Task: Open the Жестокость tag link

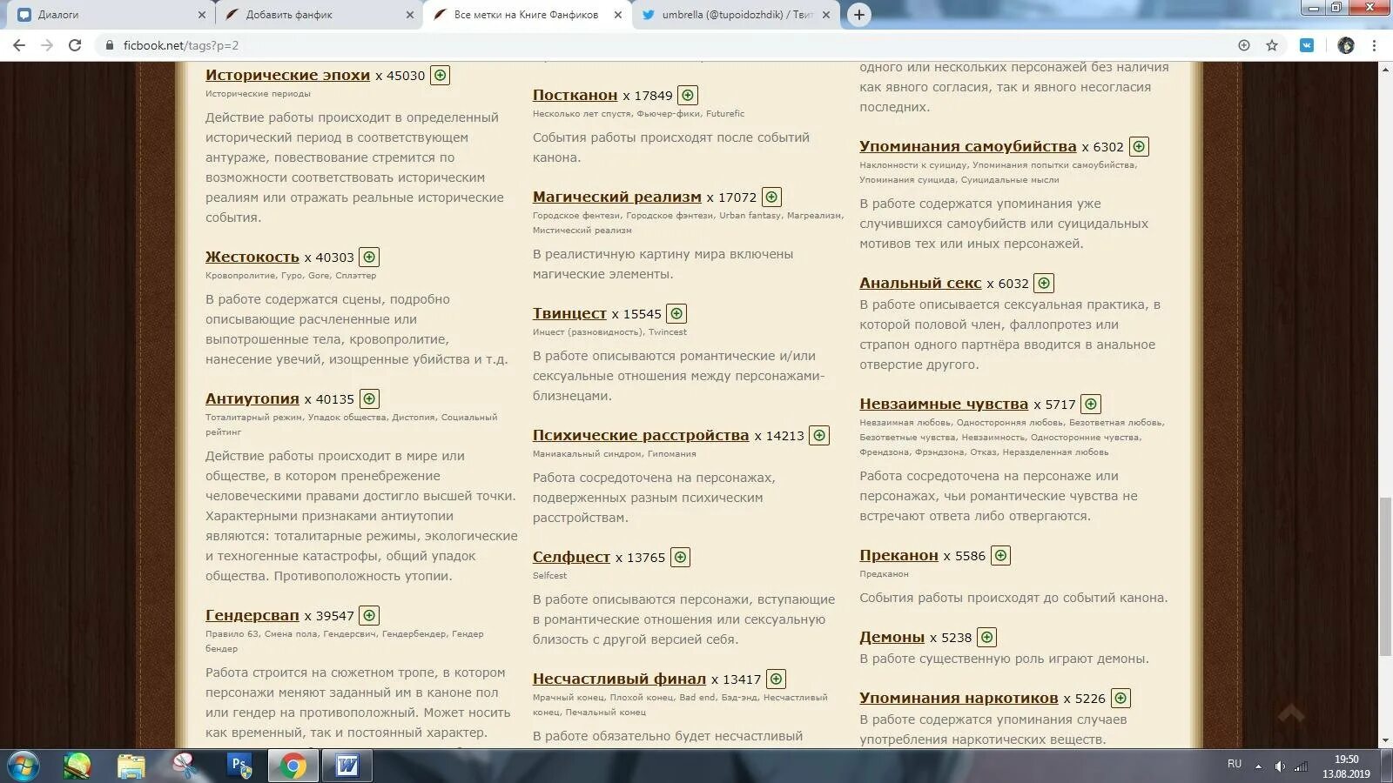Action: [252, 258]
